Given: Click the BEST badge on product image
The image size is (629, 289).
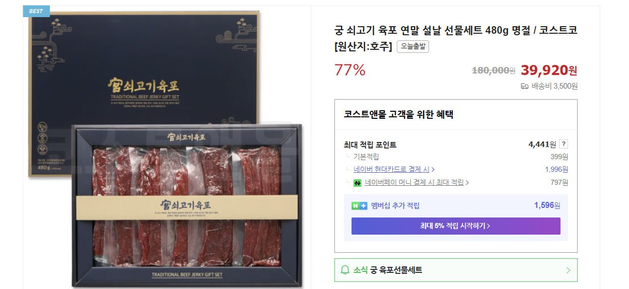Looking at the screenshot, I should [36, 11].
